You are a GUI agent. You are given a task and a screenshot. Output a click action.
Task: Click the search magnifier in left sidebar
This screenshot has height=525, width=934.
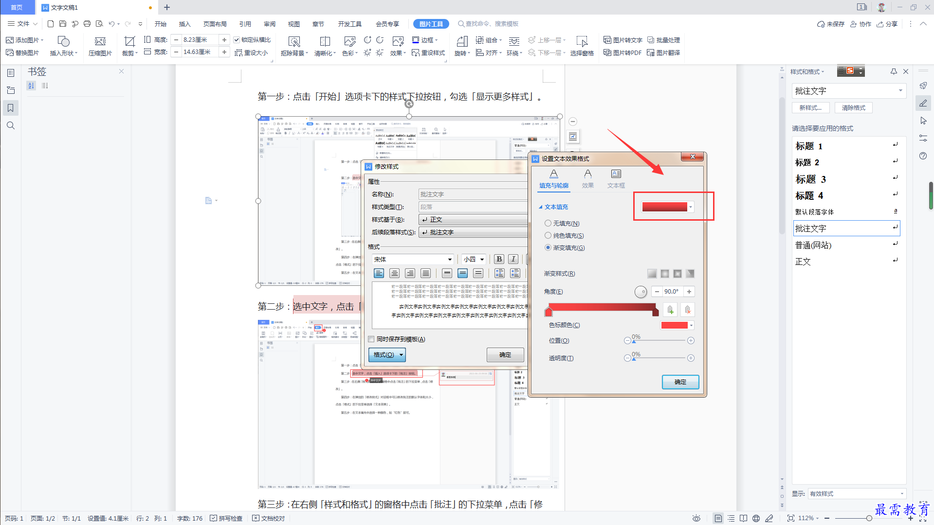(x=10, y=125)
